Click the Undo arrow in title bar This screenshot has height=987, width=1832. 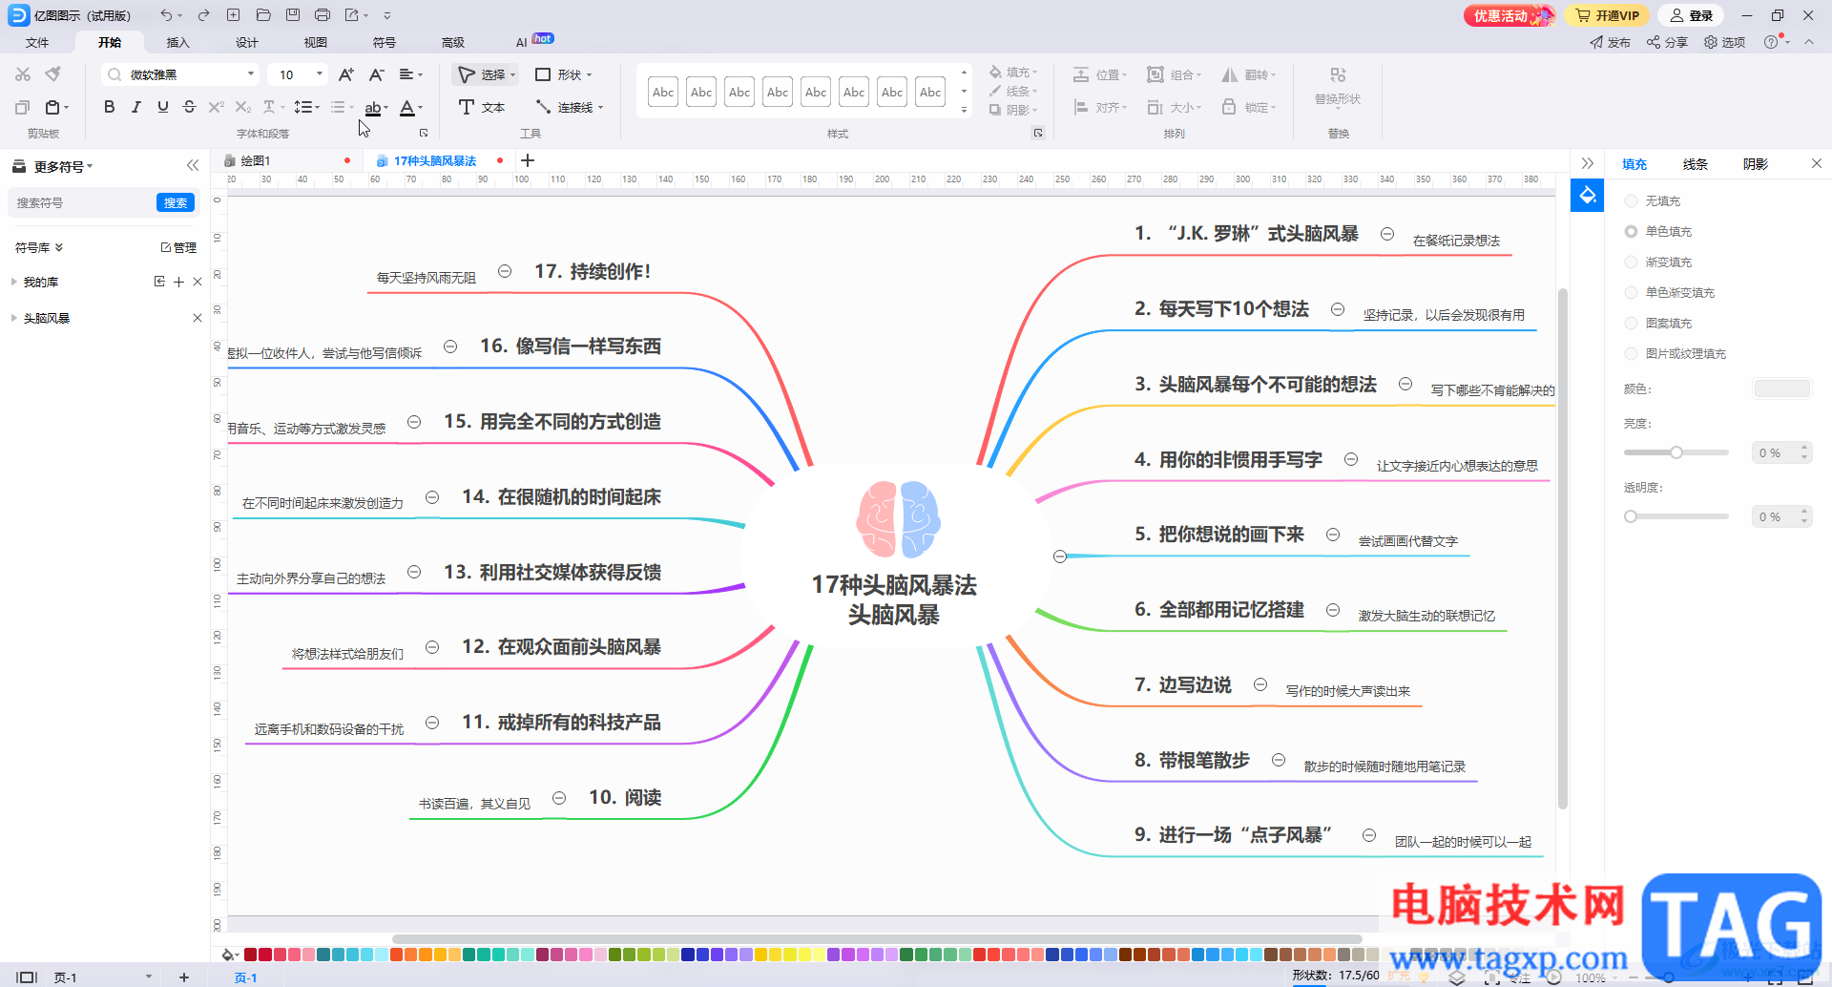coord(166,15)
